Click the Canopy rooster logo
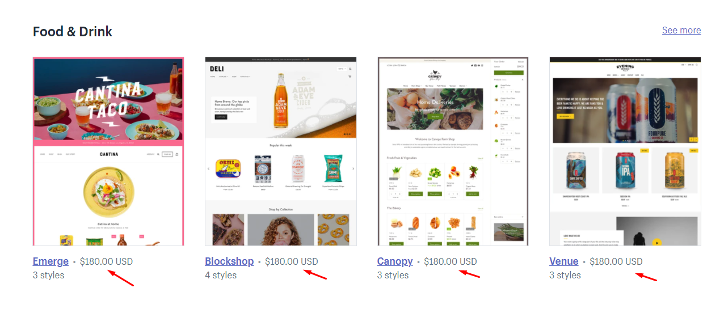724x309 pixels. (x=435, y=74)
